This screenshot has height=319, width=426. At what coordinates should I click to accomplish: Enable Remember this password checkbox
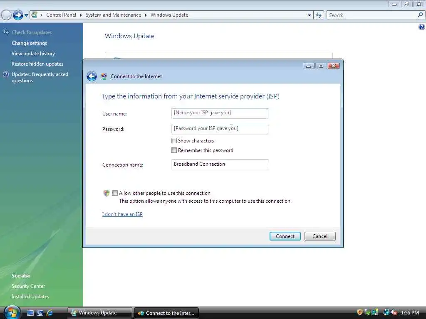(174, 150)
